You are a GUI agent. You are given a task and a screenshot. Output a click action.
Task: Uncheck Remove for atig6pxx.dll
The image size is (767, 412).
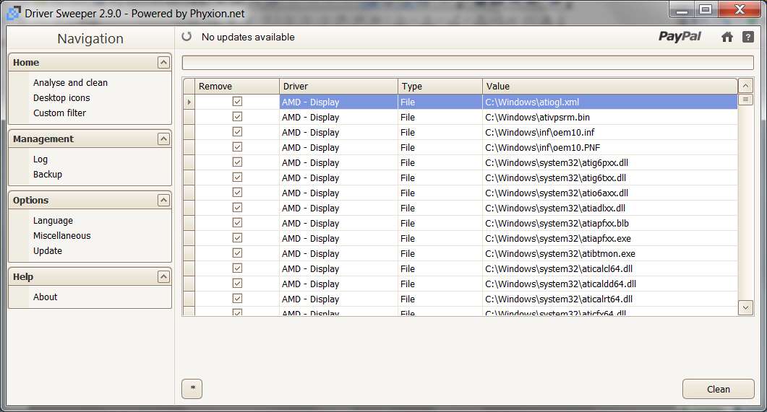click(237, 162)
